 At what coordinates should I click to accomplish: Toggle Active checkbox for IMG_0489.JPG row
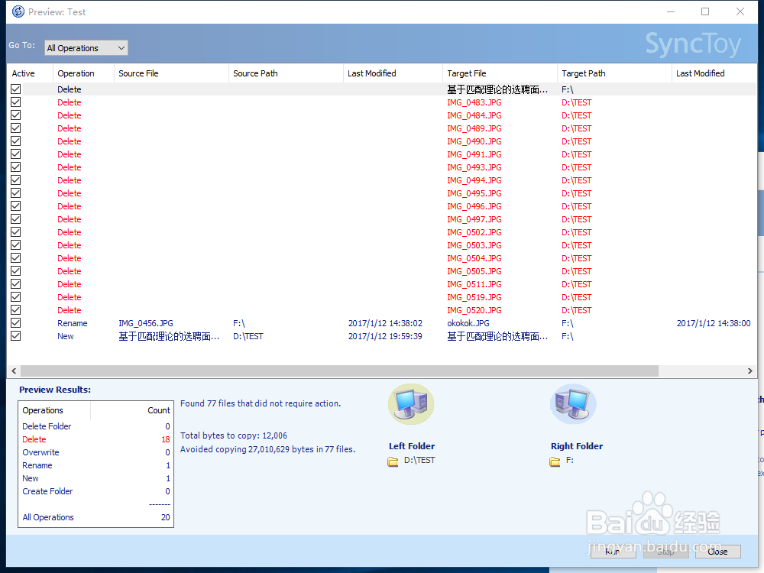(15, 128)
